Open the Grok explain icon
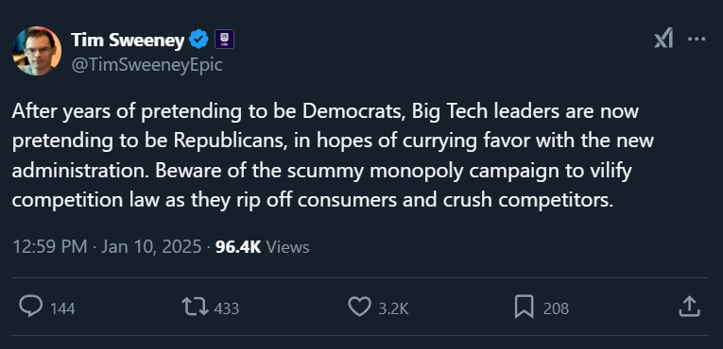The height and width of the screenshot is (349, 723). pos(663,39)
